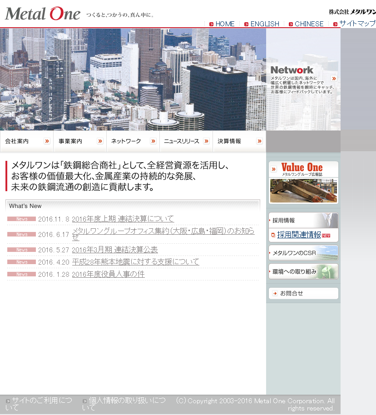Switch to the CHINESE site version
This screenshot has width=376, height=415.
pyautogui.click(x=309, y=24)
